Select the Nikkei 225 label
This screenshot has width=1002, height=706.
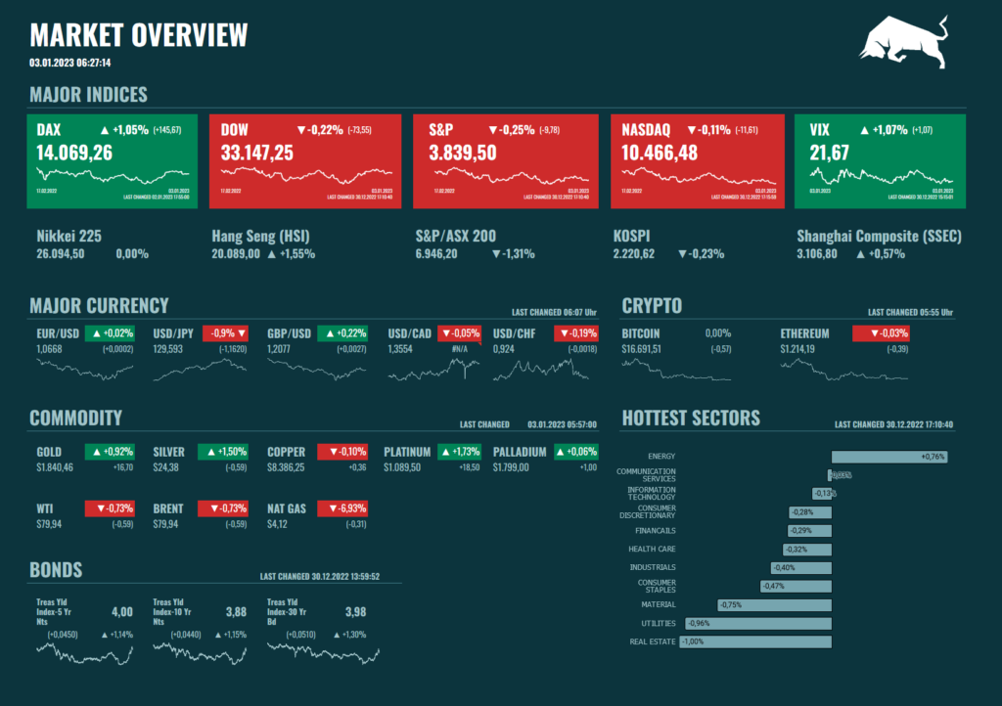(69, 237)
